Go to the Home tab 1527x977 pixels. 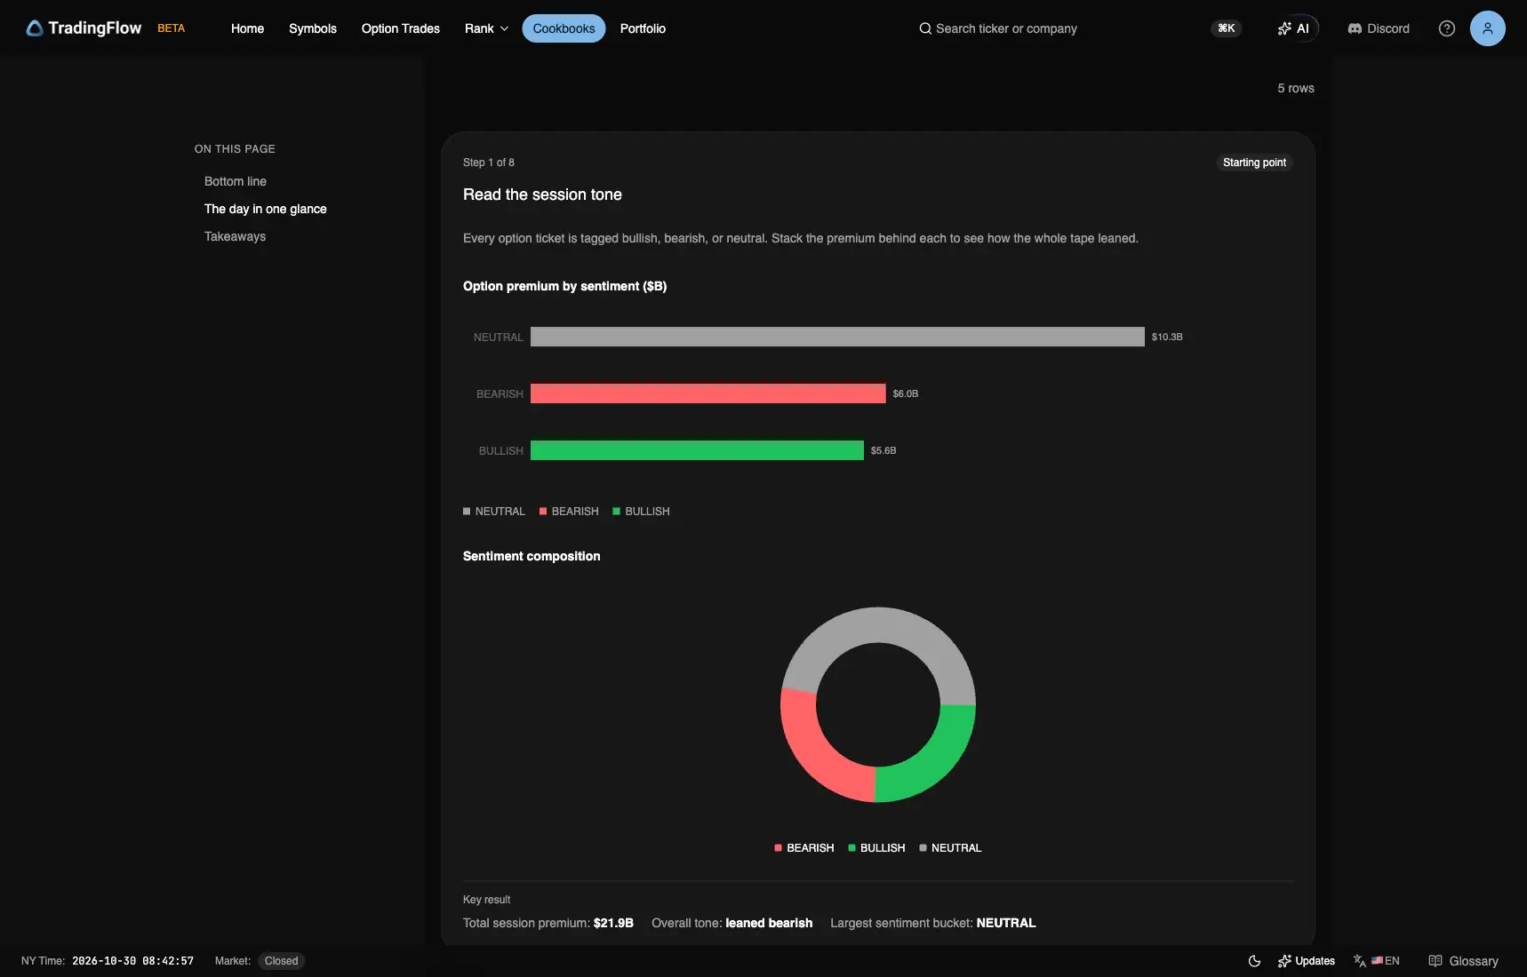click(x=247, y=28)
